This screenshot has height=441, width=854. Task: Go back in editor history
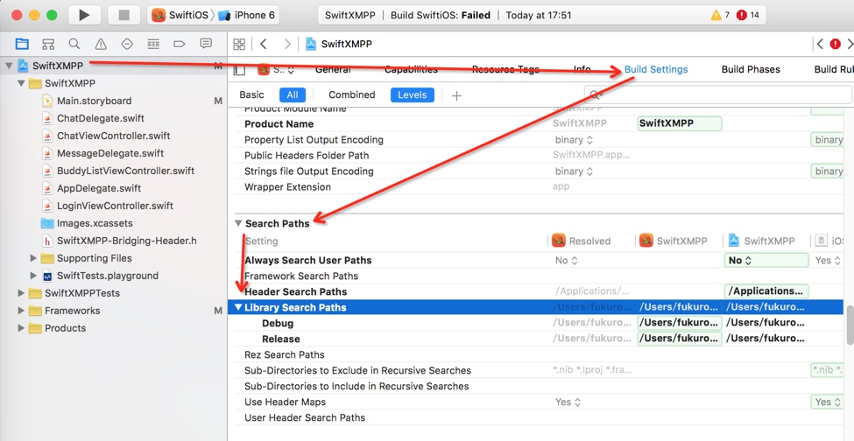[x=264, y=44]
